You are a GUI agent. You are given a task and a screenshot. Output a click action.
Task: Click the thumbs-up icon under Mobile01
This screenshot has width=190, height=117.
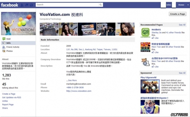(153, 38)
